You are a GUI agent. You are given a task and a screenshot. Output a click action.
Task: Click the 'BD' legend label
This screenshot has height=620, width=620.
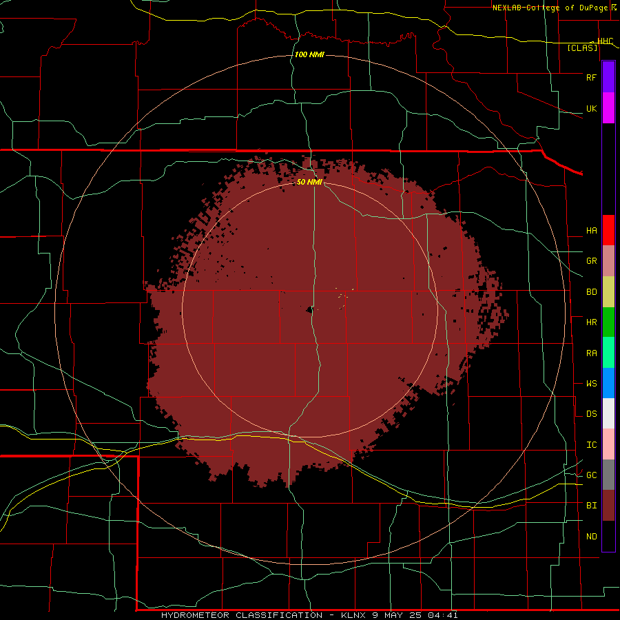pyautogui.click(x=591, y=292)
